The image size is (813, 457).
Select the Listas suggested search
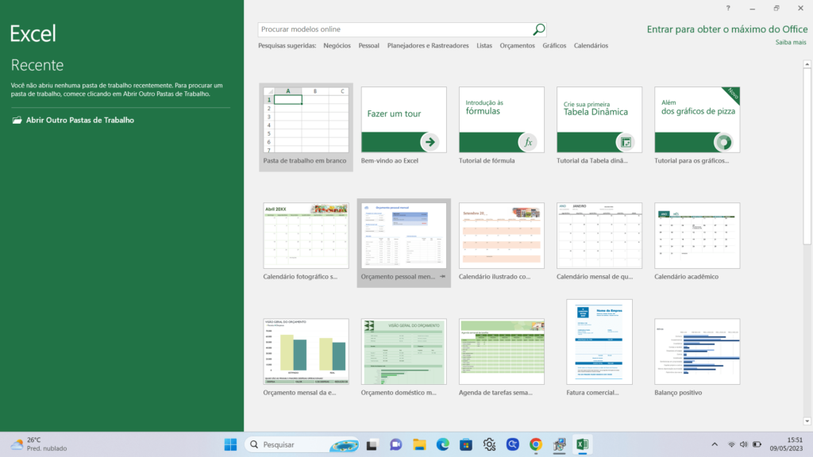[484, 45]
